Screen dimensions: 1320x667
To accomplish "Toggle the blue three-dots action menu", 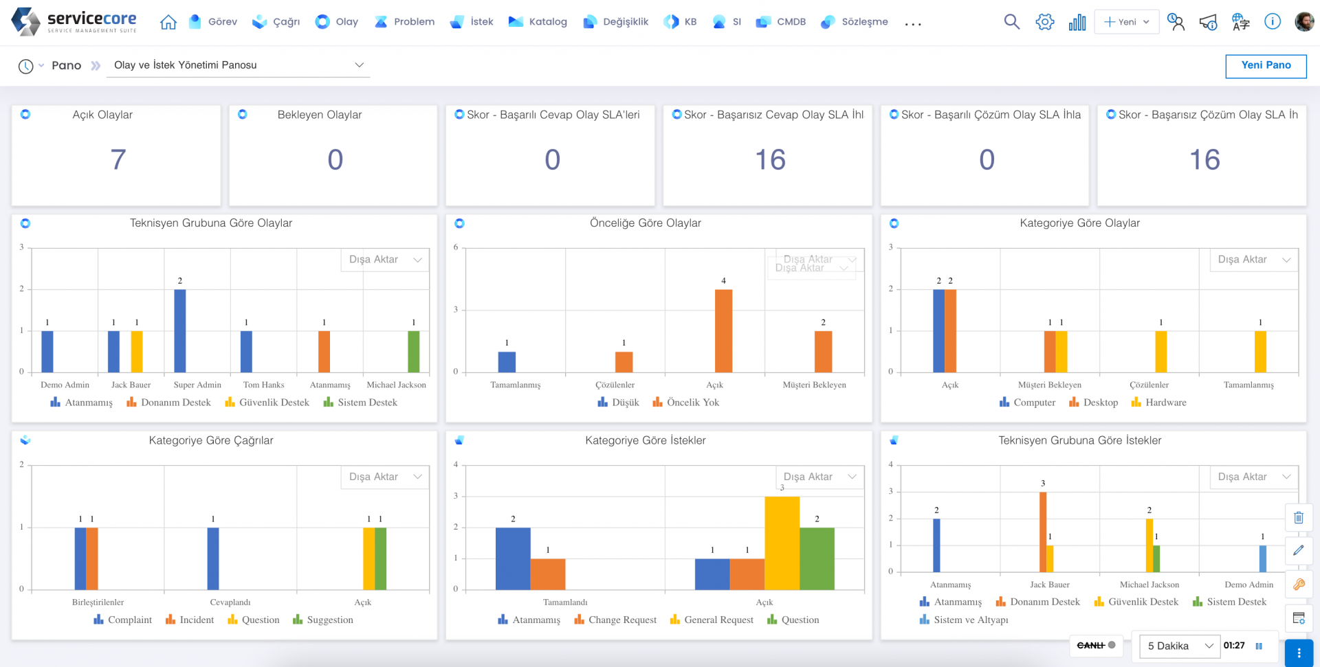I will 1298,653.
